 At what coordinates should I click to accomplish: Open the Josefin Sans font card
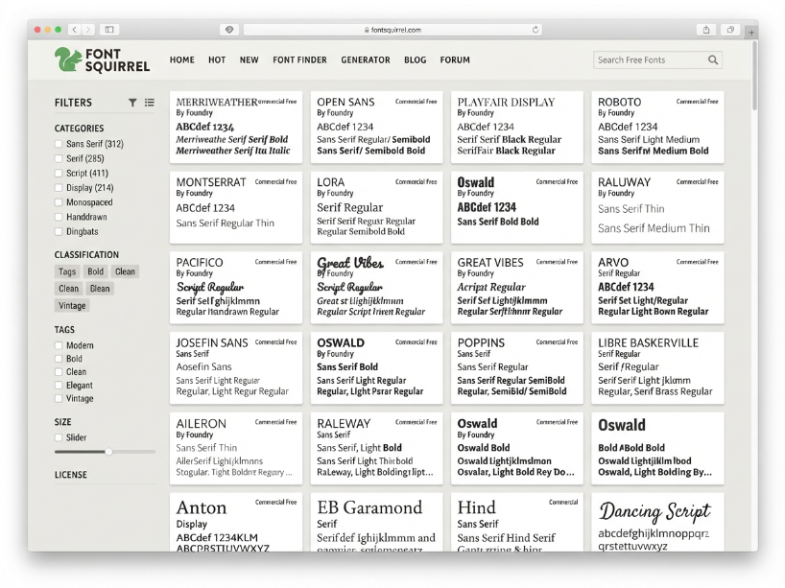click(236, 367)
